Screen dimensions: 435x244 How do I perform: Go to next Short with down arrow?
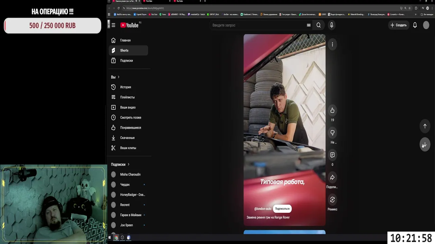click(x=425, y=145)
